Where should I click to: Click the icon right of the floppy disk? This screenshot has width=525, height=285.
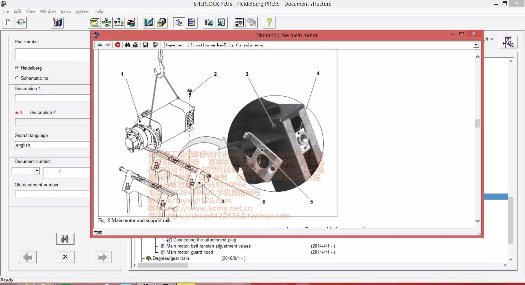pos(155,45)
